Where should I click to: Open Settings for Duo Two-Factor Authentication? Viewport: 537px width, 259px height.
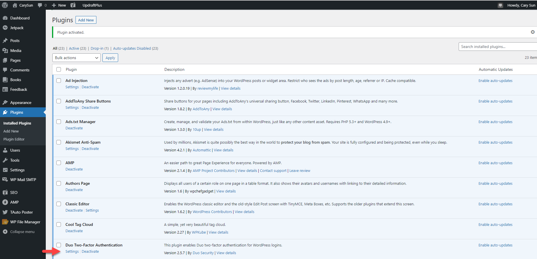pos(72,252)
